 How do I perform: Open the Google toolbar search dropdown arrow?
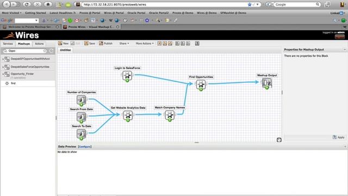pos(36,21)
